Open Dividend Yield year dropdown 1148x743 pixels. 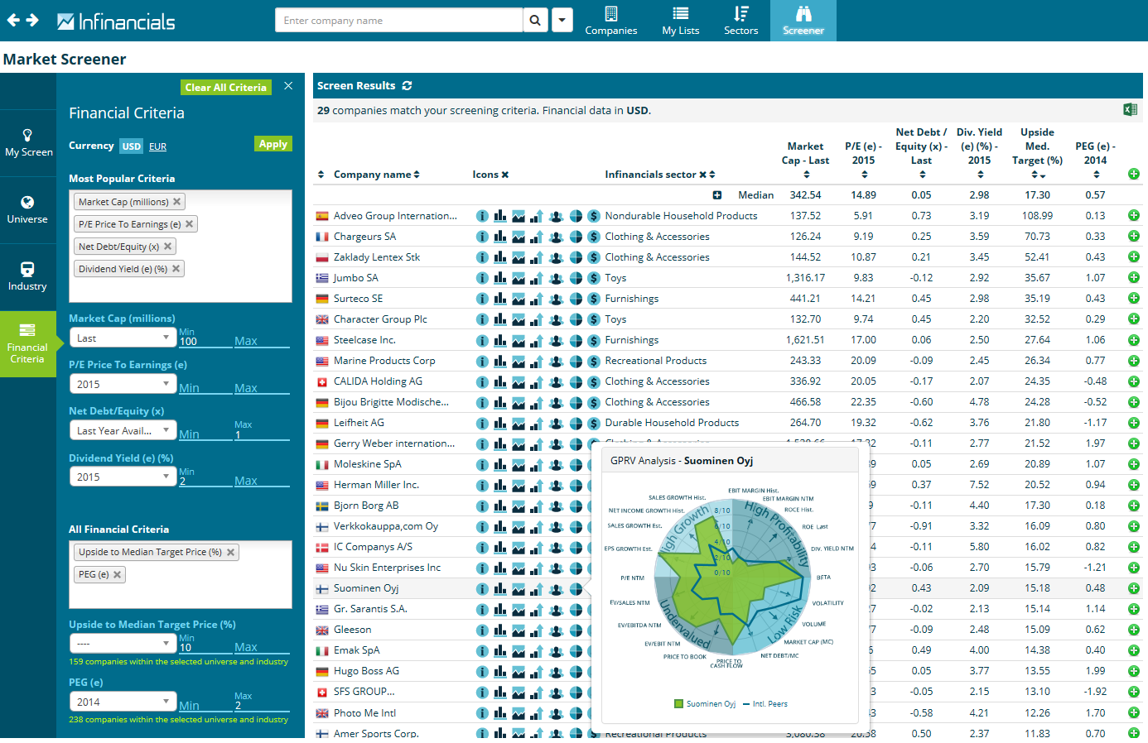click(x=123, y=477)
